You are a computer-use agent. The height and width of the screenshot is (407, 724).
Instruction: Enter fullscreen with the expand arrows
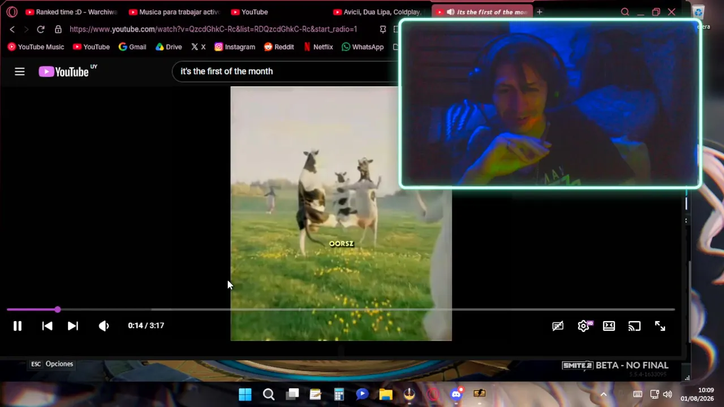(660, 326)
